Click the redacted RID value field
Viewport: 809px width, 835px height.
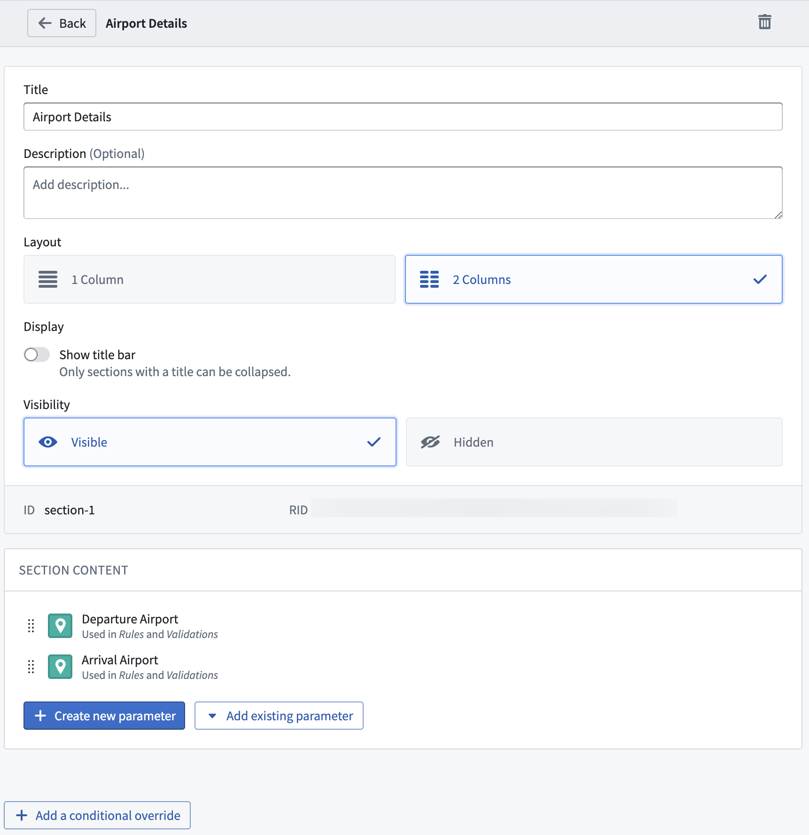(x=494, y=508)
